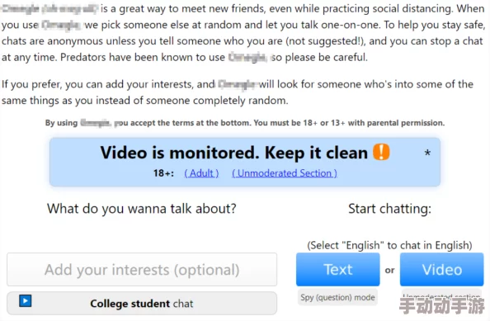The image size is (490, 321).
Task: Click the orange exclamation mark icon
Action: click(381, 152)
